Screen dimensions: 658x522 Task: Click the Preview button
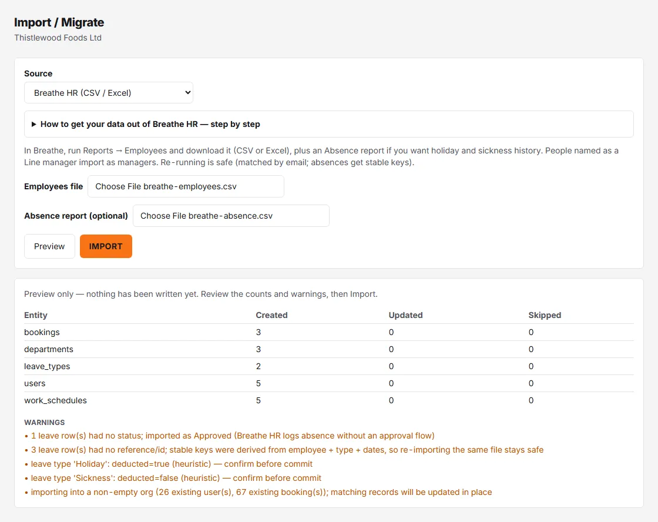click(x=49, y=246)
